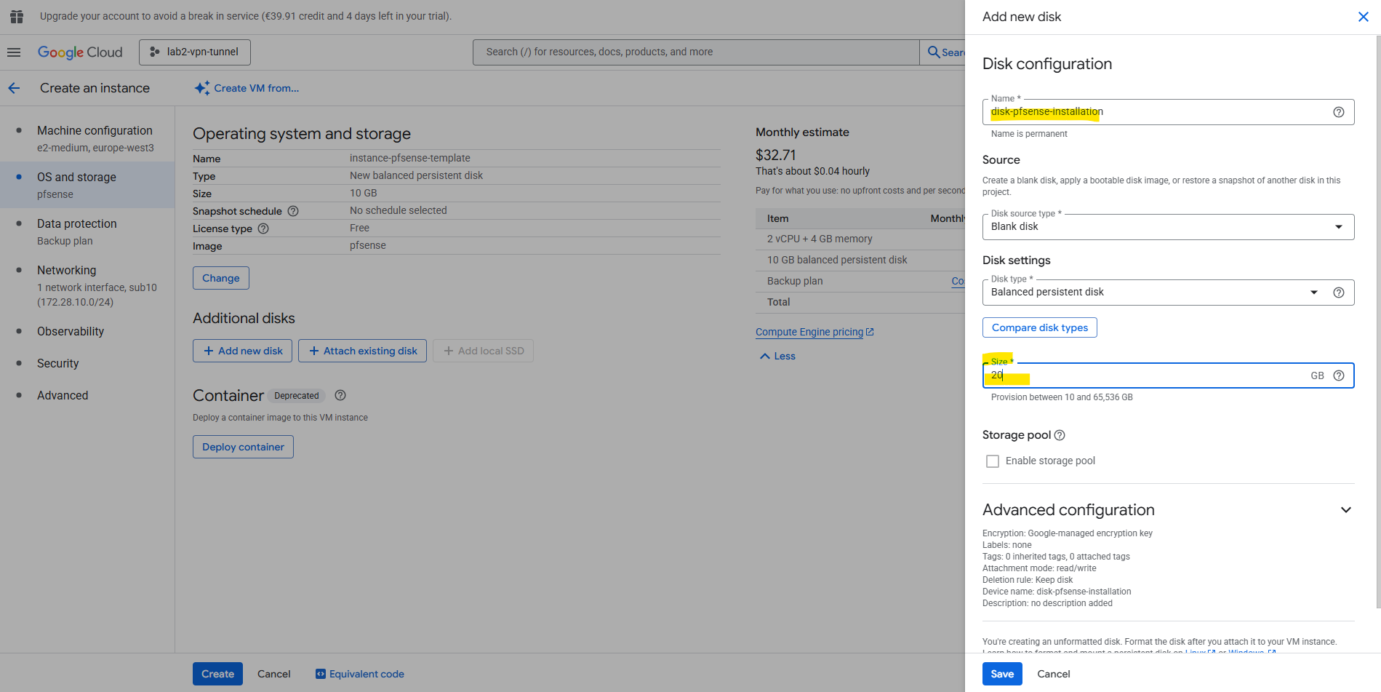This screenshot has width=1381, height=692.
Task: Close the Add new disk panel
Action: (1363, 17)
